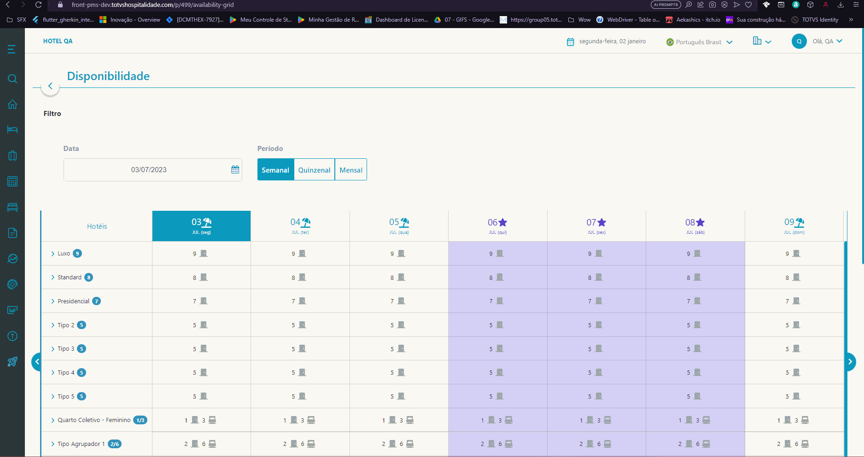Click the search icon in sidebar

click(12, 79)
